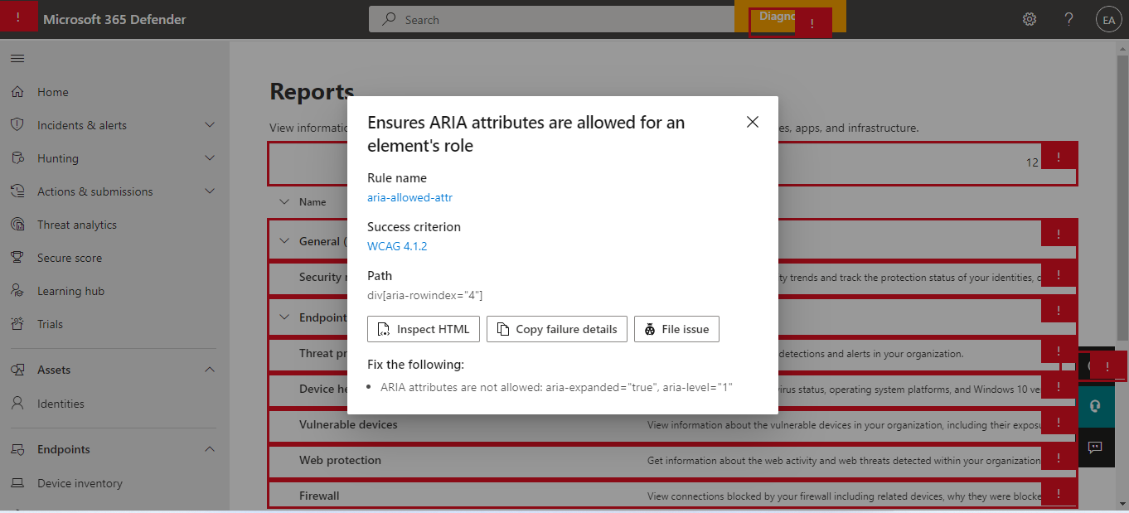Open the aria-allowed-attr rule link
Image resolution: width=1129 pixels, height=513 pixels.
409,197
